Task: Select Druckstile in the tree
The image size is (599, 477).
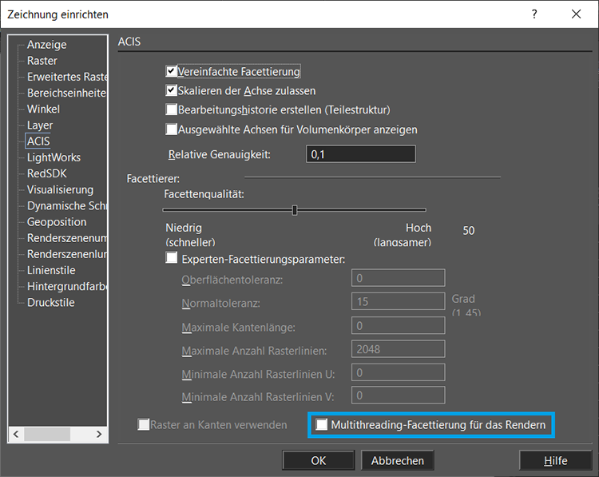Action: [50, 302]
